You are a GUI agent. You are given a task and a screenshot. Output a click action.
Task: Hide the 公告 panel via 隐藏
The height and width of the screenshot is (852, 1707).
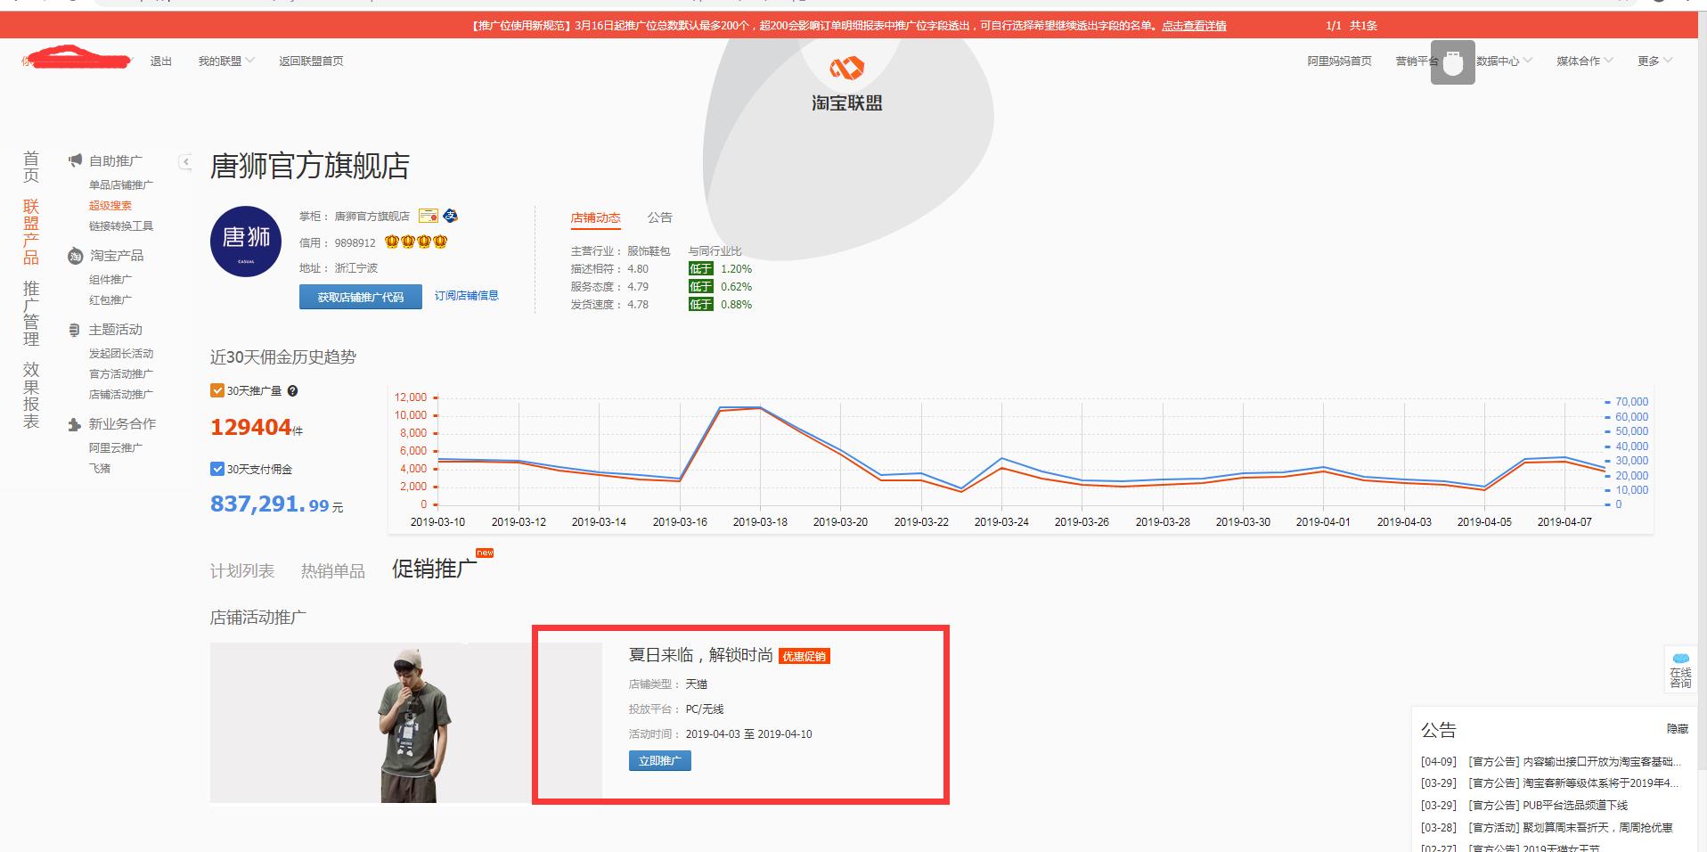(x=1678, y=729)
